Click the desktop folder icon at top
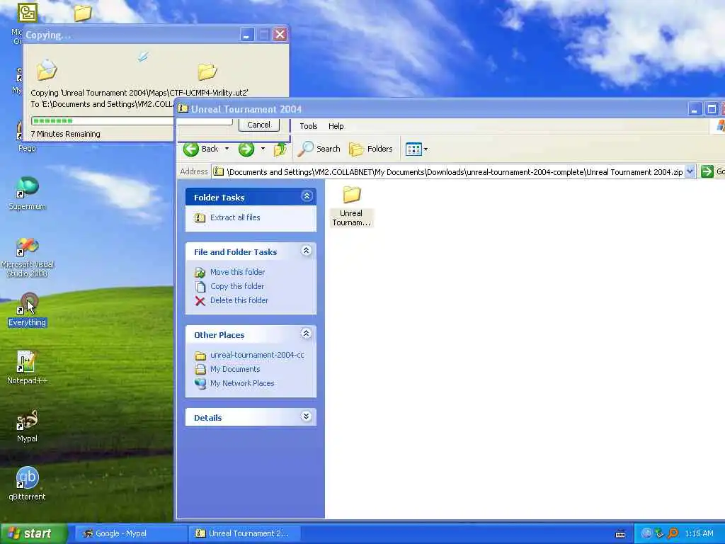 pyautogui.click(x=82, y=13)
